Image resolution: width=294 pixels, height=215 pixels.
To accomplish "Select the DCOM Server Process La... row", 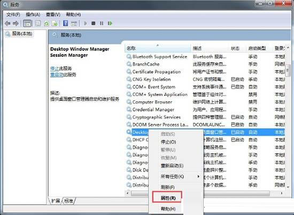I will pos(206,124).
